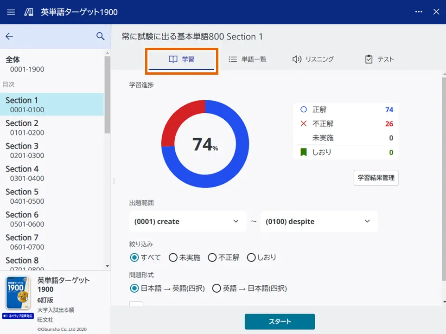
Task: Collapse the left sidebar panel divider
Action: click(113, 181)
